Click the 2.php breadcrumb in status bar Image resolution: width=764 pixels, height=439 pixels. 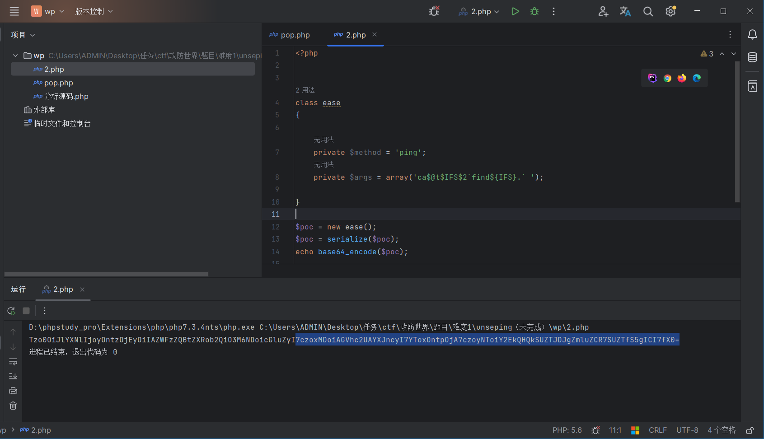click(x=36, y=430)
